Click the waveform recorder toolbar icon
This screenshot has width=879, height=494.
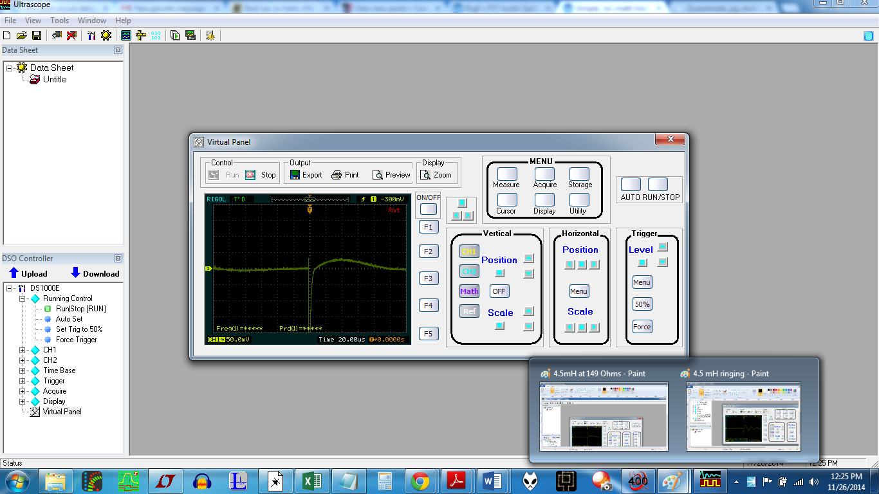pyautogui.click(x=190, y=35)
